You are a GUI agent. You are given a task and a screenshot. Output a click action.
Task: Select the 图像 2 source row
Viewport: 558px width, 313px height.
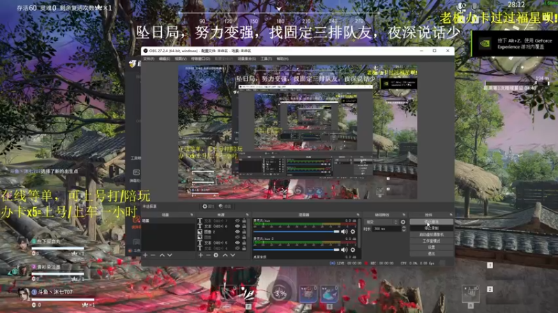tap(222, 232)
